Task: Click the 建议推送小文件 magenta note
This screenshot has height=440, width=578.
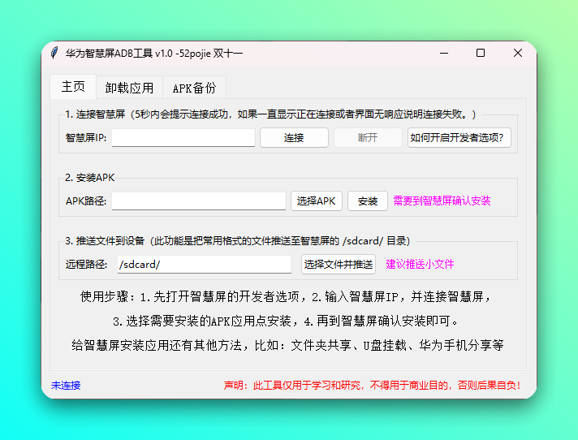Action: click(420, 264)
